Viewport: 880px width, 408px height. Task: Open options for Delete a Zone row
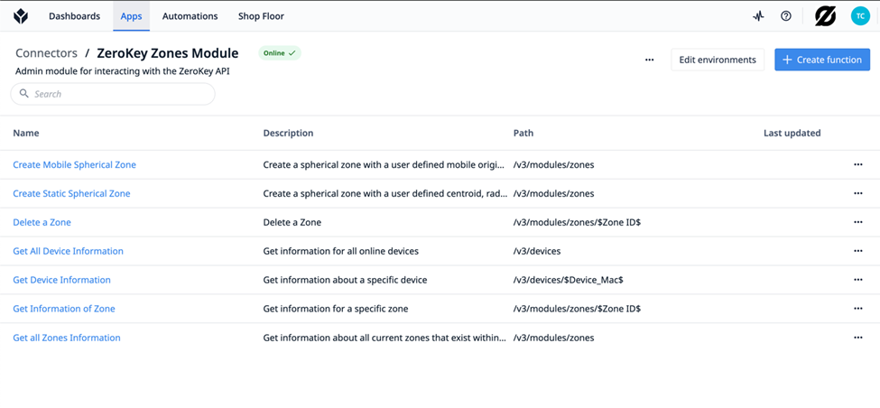point(857,222)
